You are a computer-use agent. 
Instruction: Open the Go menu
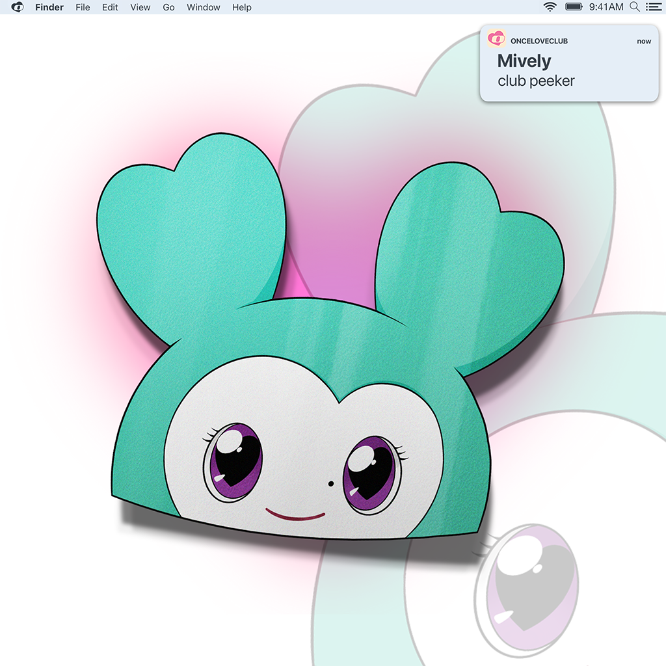point(168,7)
